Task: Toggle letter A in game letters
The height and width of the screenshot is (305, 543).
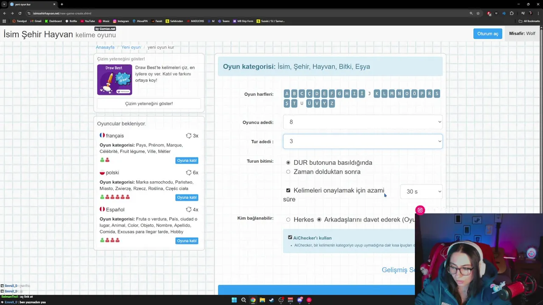Action: coord(287,94)
